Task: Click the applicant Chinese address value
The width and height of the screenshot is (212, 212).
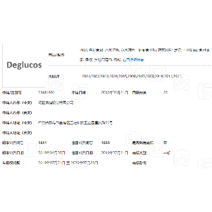Action: tap(75, 123)
